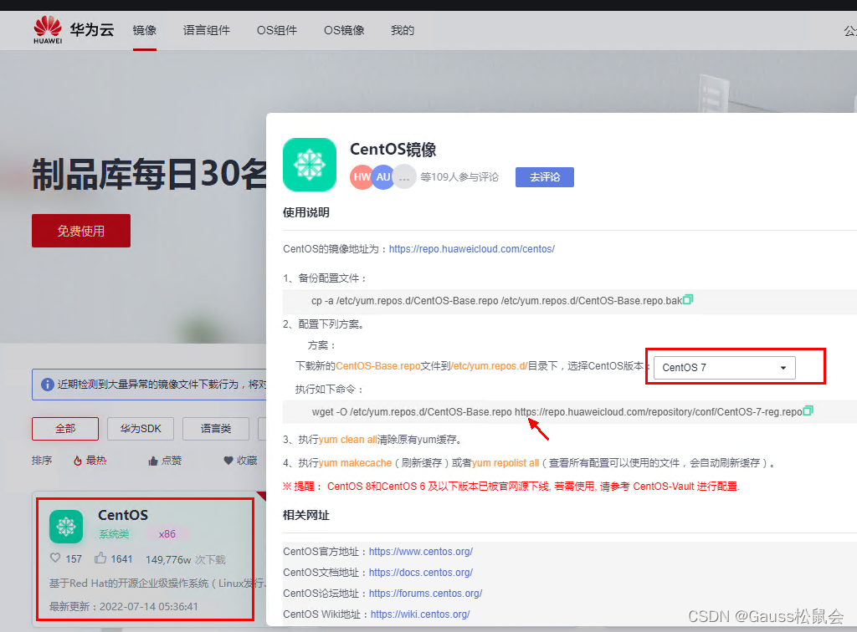Open the repo.huaweicloud.com/centos link
The width and height of the screenshot is (857, 632).
[x=471, y=248]
